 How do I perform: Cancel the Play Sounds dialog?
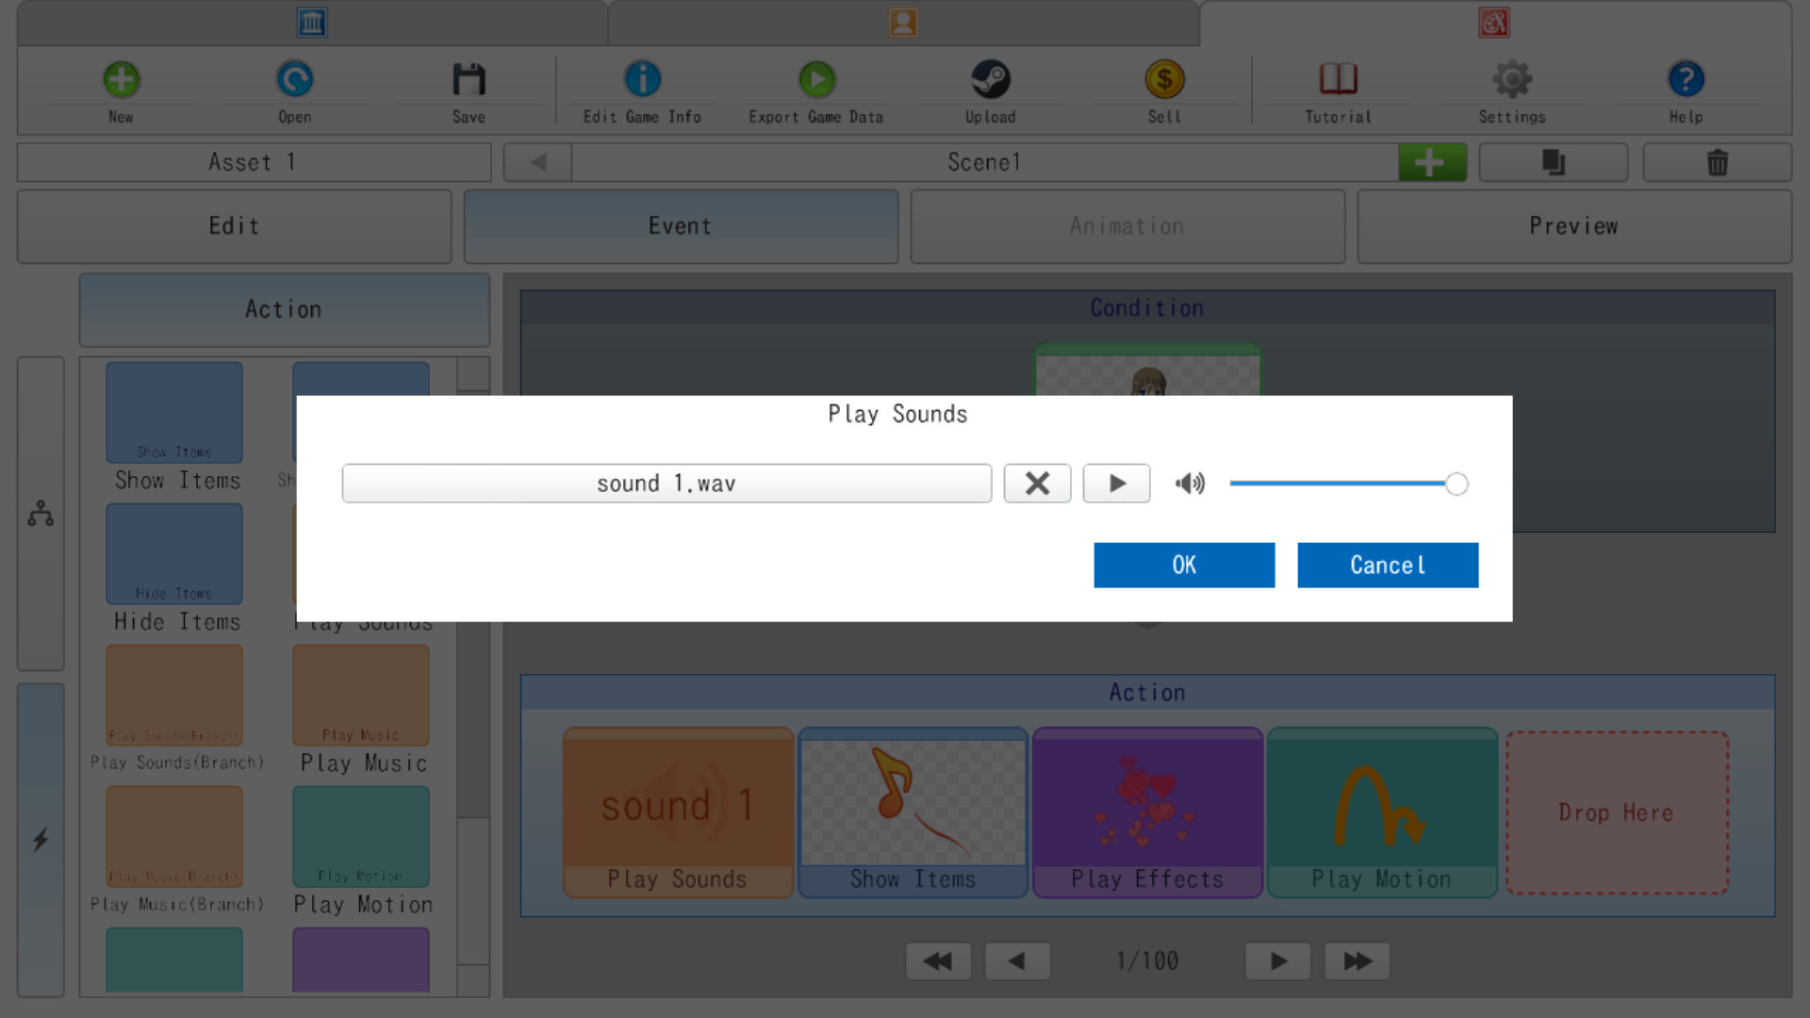click(x=1388, y=565)
